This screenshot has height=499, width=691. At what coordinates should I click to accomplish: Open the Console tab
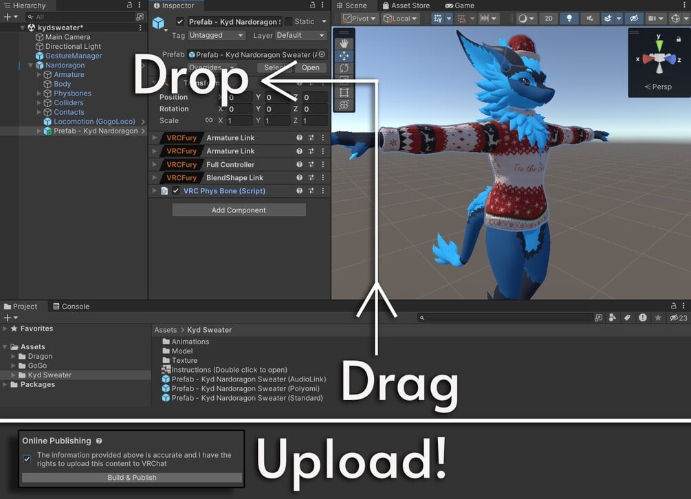click(x=71, y=306)
